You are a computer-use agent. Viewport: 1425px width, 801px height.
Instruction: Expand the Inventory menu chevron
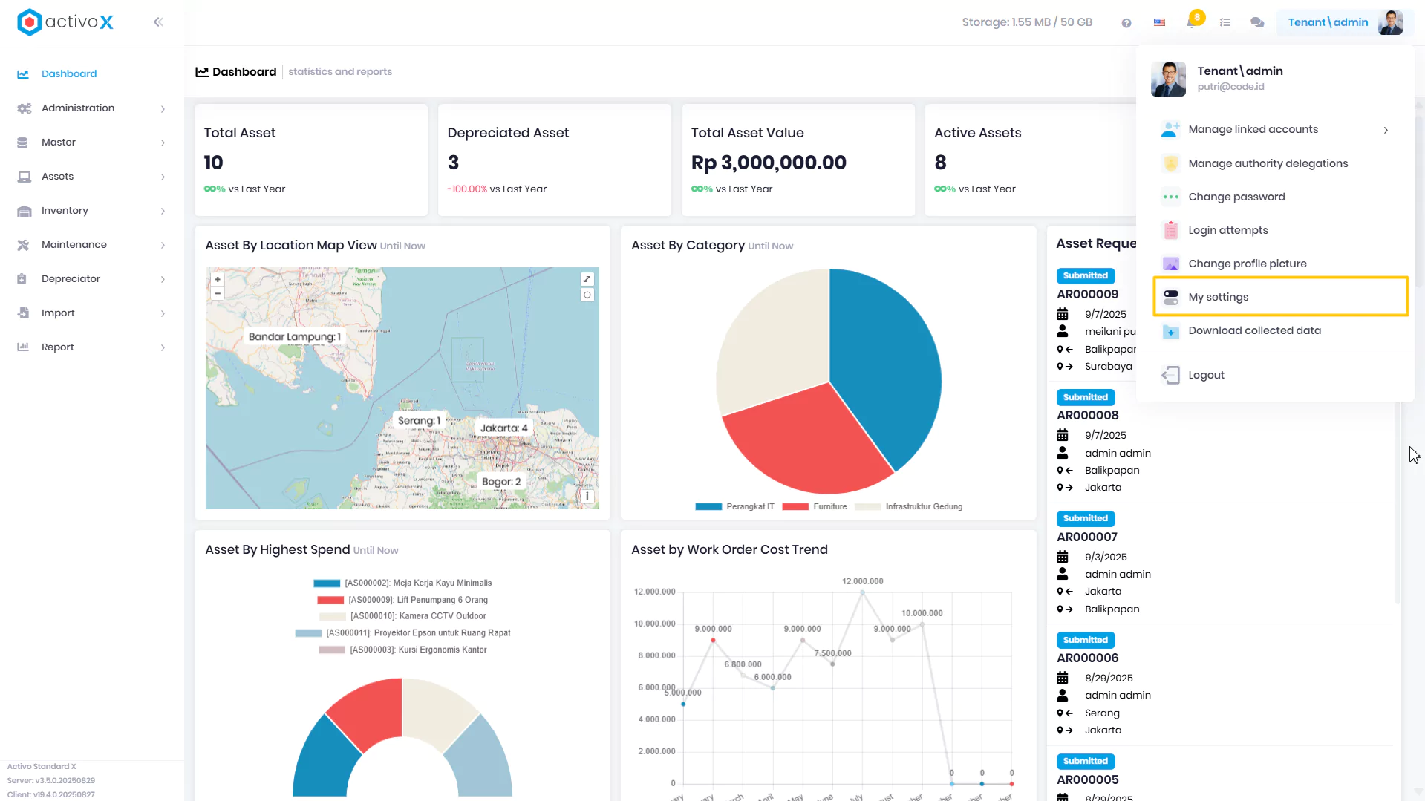(163, 212)
